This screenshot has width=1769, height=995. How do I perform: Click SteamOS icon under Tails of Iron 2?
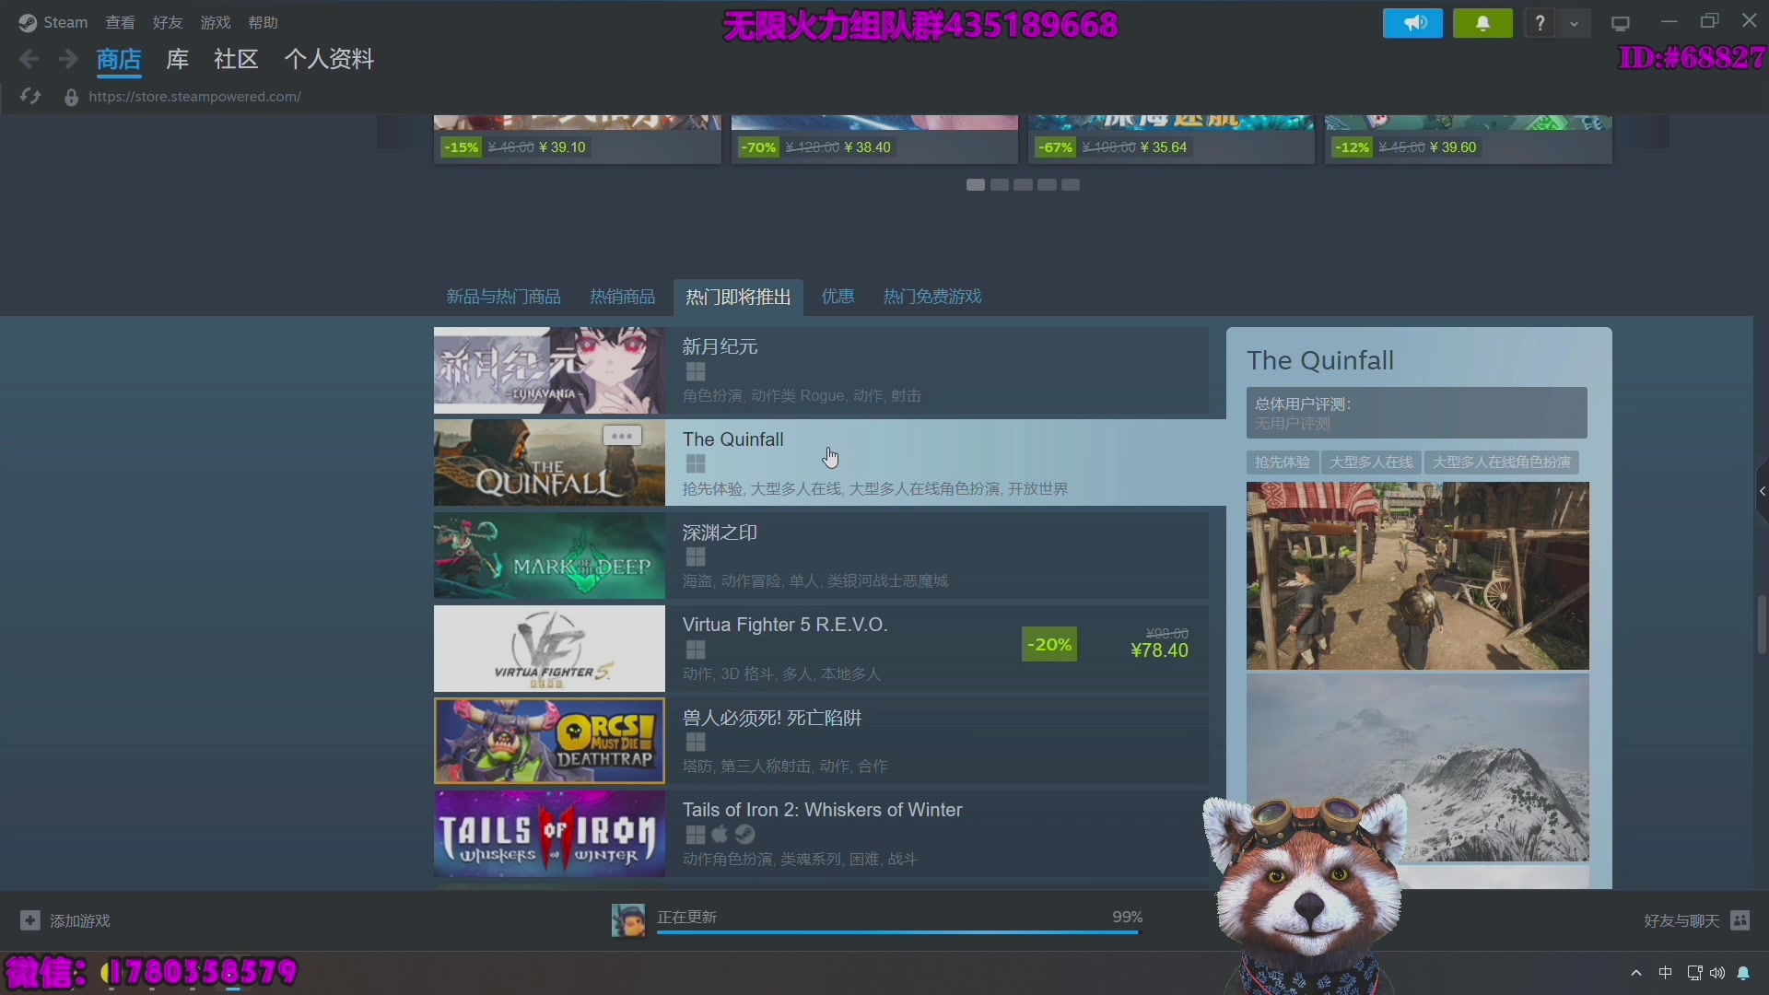tap(745, 834)
